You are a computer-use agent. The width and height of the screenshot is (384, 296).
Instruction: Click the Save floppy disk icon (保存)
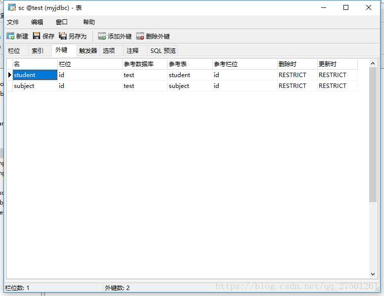pos(37,36)
